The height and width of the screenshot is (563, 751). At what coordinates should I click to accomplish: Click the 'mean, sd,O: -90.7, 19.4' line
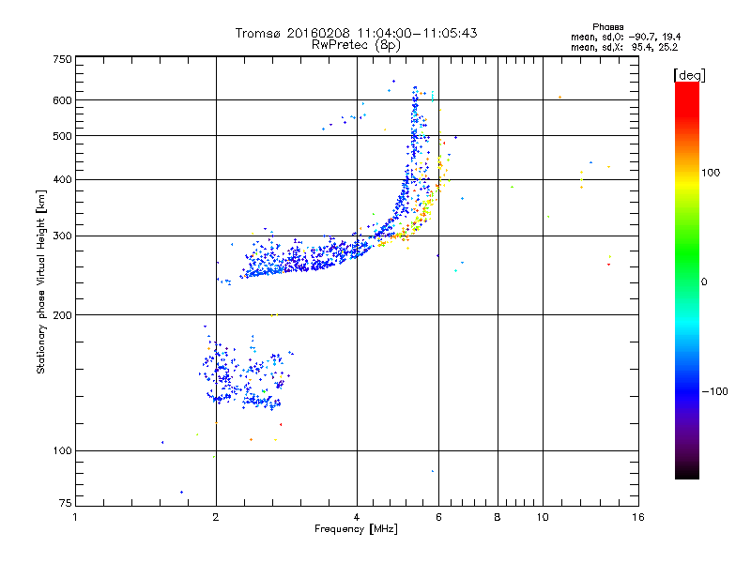tap(625, 37)
